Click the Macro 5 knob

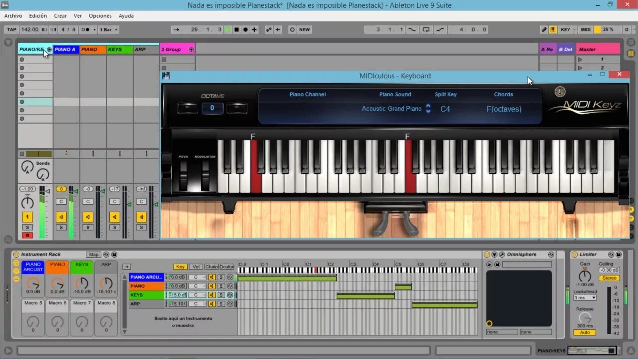pos(33,322)
